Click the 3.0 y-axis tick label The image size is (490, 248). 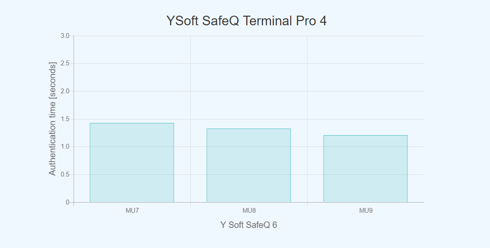click(x=65, y=36)
